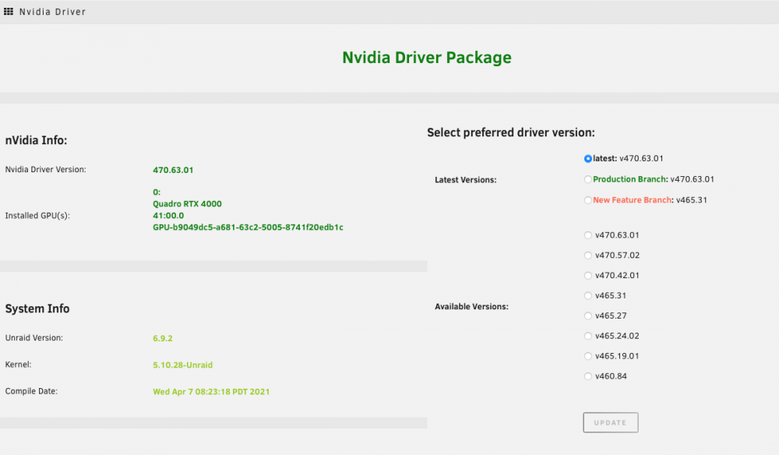Click the driver version value 470.63.01

(173, 170)
